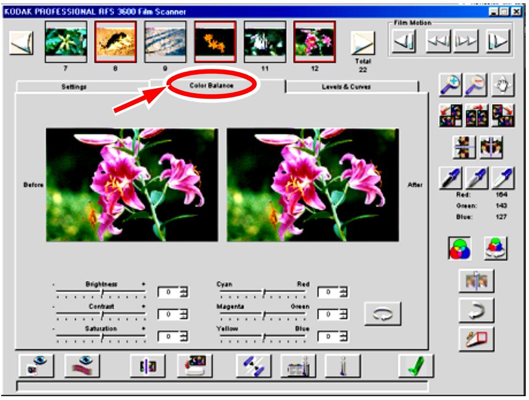Viewport: 529px width, 400px height.
Task: Click the Magenta-Green slider handle
Action: point(264,315)
